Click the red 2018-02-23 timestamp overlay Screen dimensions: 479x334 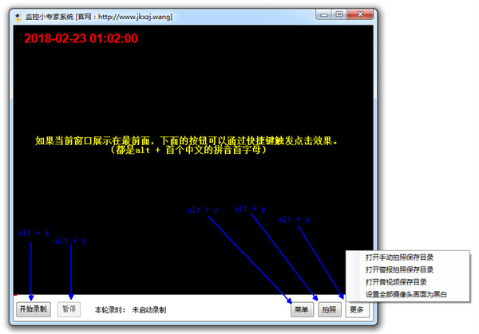pos(81,37)
